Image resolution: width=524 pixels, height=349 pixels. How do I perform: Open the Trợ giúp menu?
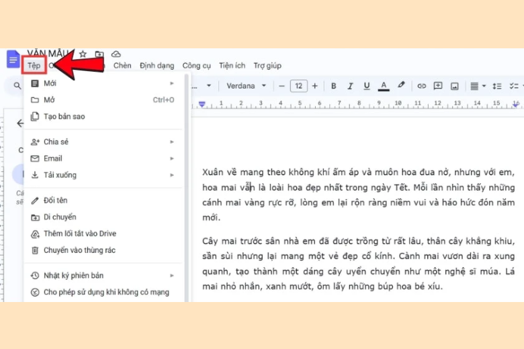[267, 66]
